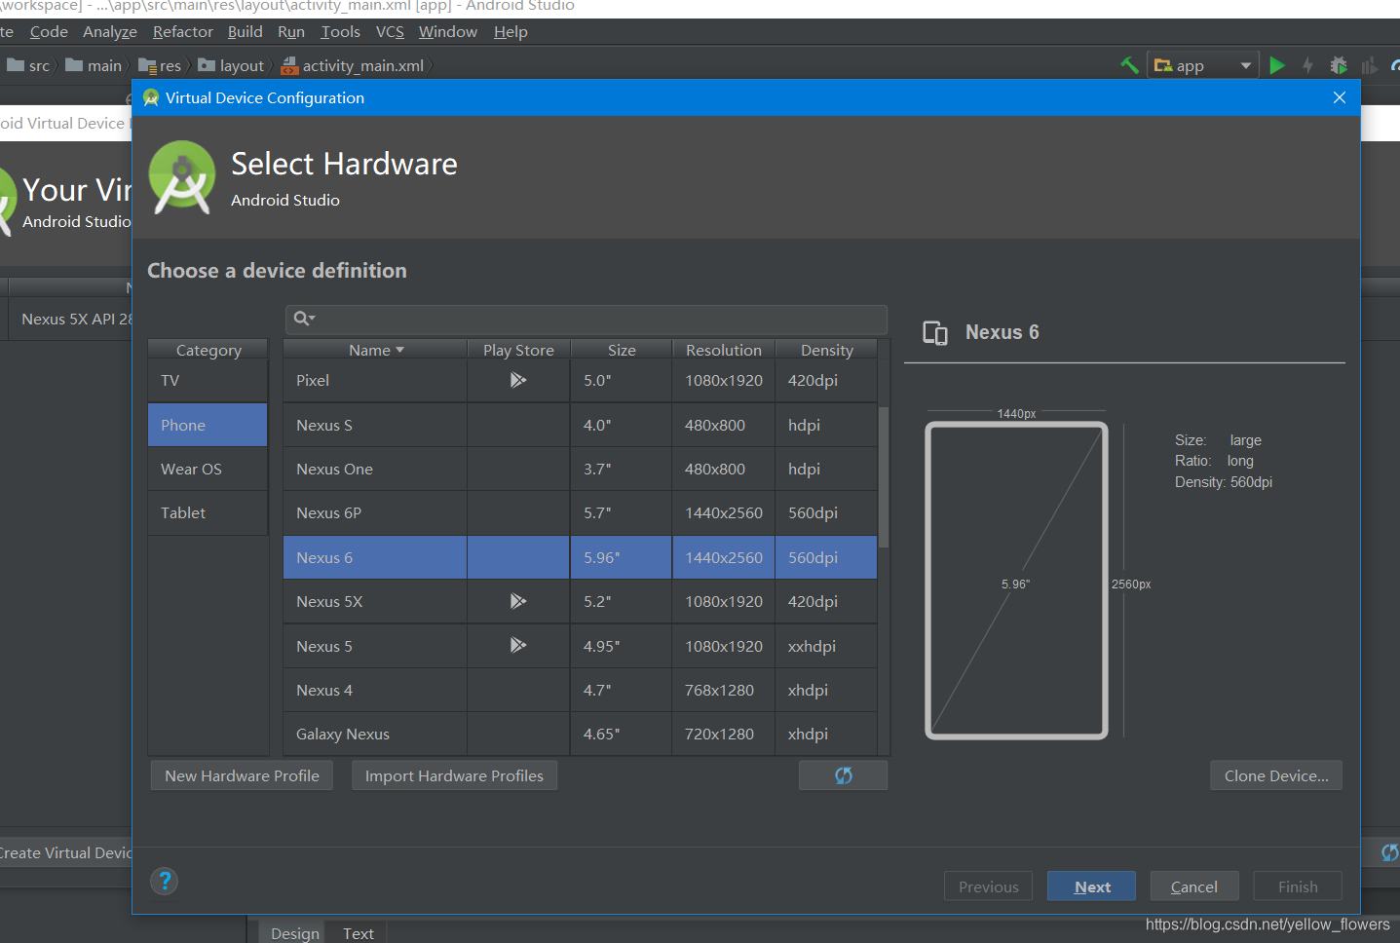Select the Nexus One device row

[x=581, y=469]
